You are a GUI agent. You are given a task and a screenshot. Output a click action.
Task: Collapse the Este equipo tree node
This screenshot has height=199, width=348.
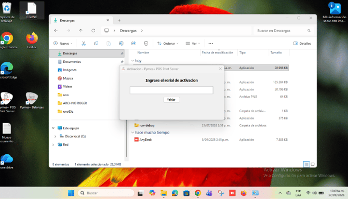click(x=53, y=128)
